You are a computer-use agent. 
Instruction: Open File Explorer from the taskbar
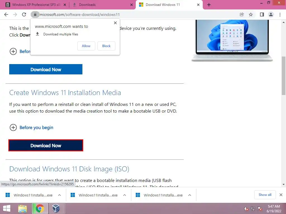tap(23, 208)
